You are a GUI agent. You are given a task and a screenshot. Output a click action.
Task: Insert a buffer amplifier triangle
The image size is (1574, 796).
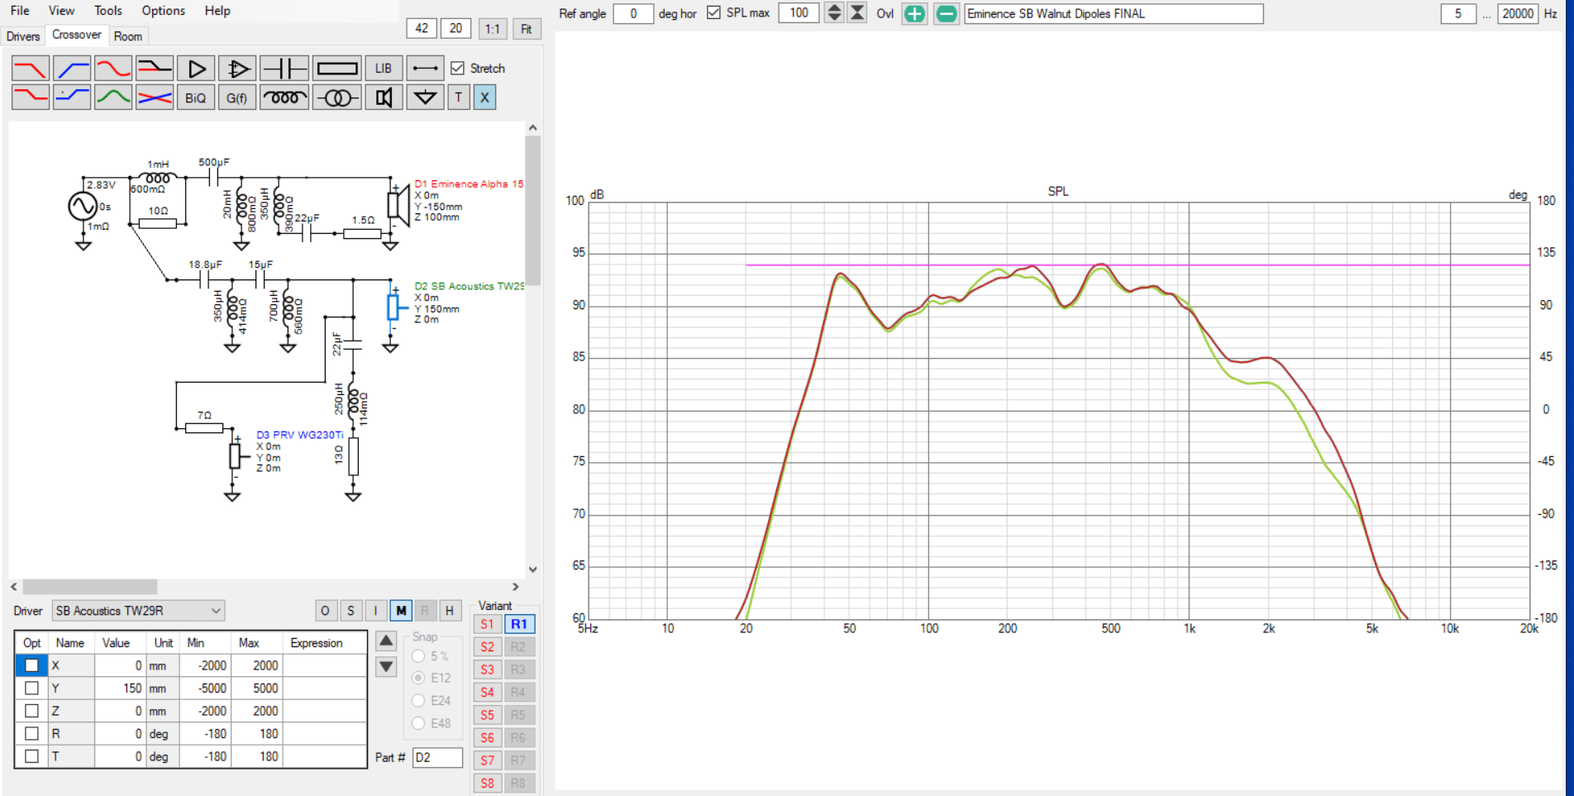pyautogui.click(x=196, y=68)
